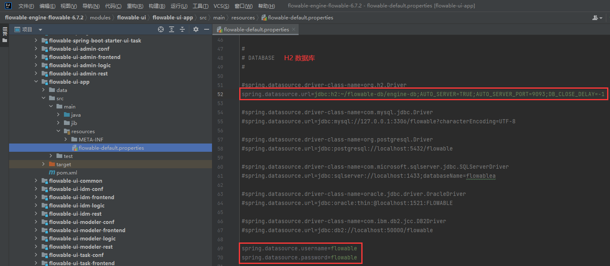This screenshot has width=610, height=266.
Task: Expand the flowable-ui-admin-rest module chevron
Action: (36, 73)
